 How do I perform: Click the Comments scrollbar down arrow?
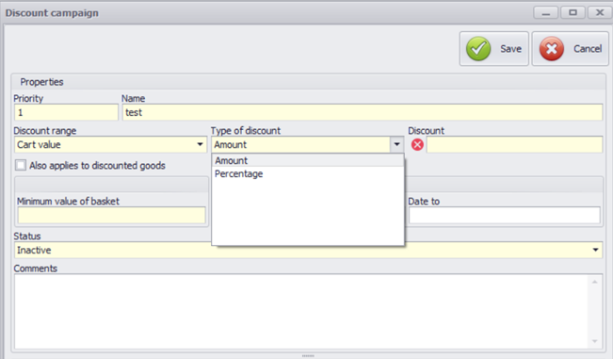tap(594, 341)
